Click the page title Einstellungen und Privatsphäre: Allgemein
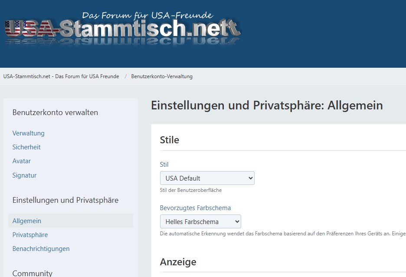Viewport: 406px width, 277px height. coord(267,106)
